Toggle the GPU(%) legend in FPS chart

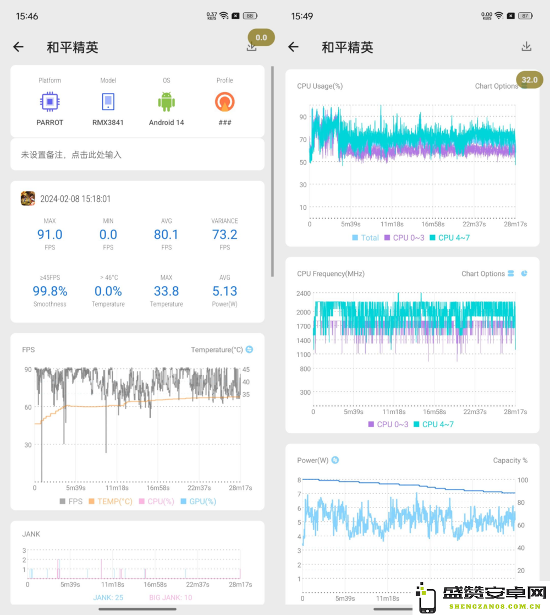pos(199,501)
